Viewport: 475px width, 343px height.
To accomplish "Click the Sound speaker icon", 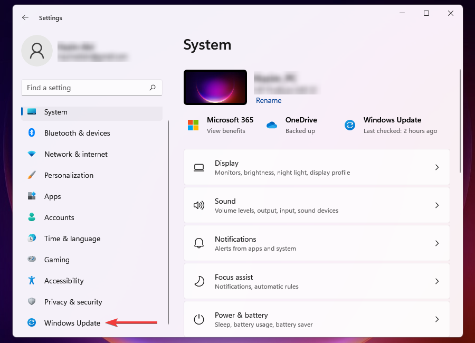I will [199, 205].
